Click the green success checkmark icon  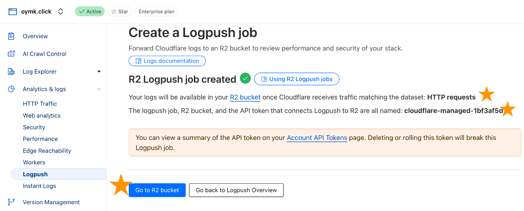(245, 79)
